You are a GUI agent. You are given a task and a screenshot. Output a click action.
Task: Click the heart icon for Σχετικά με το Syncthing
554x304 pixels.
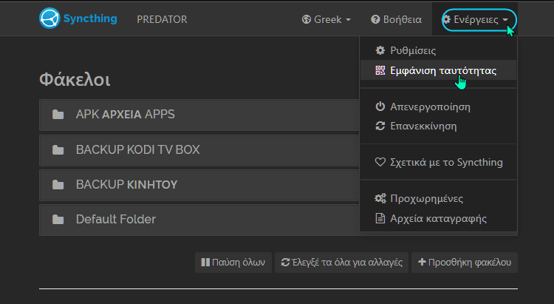coord(380,162)
